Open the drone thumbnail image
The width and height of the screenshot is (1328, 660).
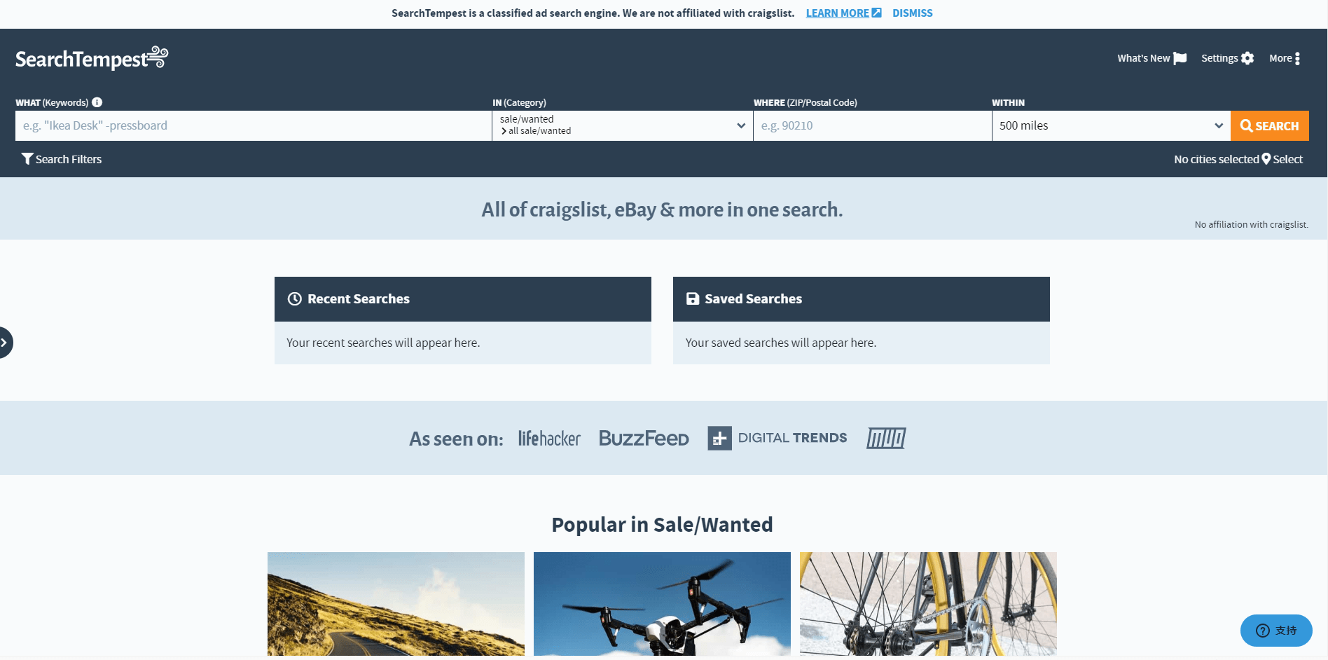point(662,604)
